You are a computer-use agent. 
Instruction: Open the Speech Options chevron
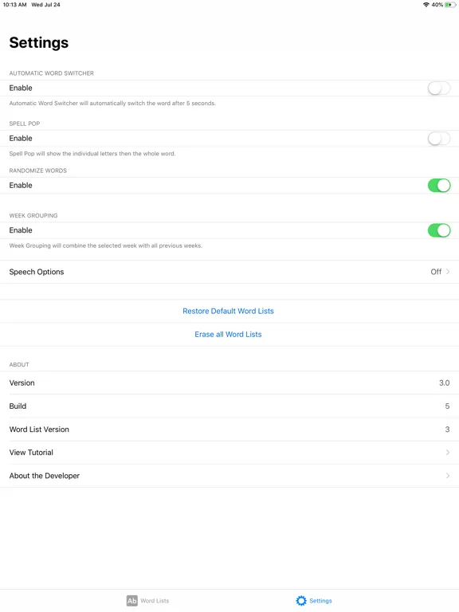pos(448,272)
